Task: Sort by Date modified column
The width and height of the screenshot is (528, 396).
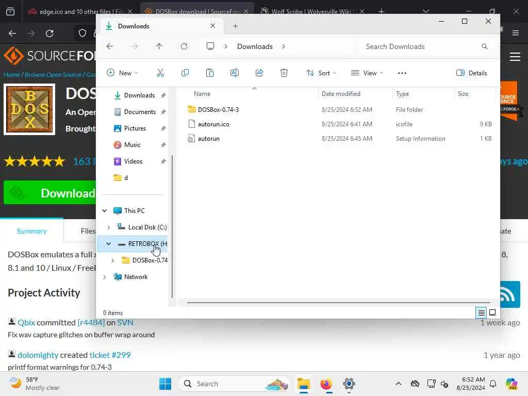Action: 341,94
